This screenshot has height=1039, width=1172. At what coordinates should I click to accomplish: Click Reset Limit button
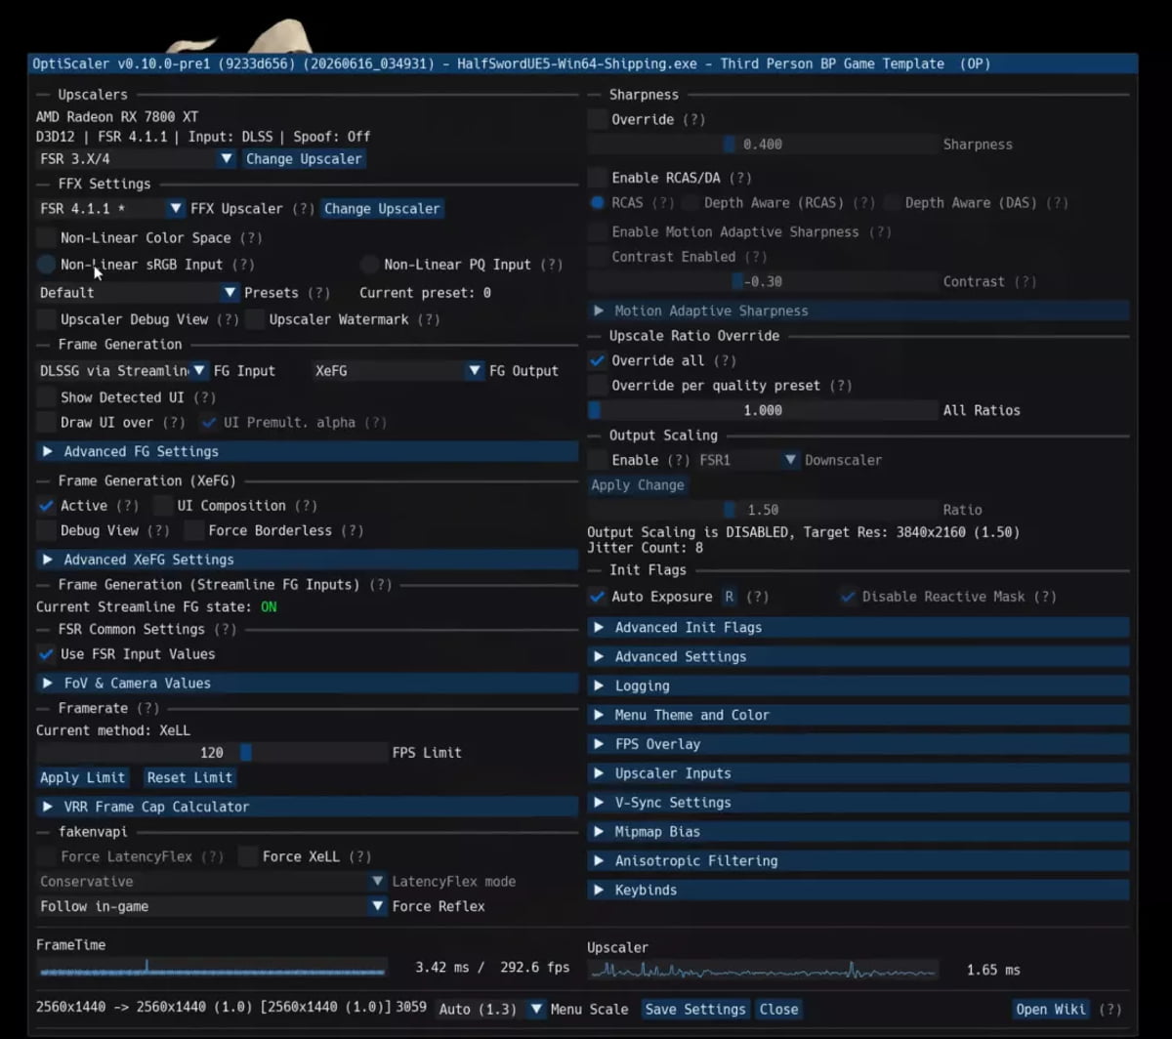[x=189, y=777]
